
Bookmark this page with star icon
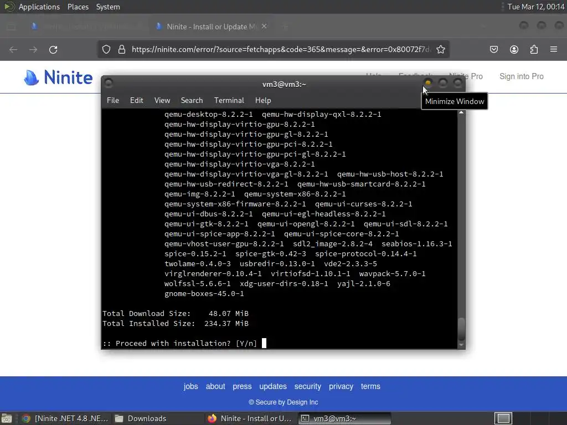click(440, 49)
